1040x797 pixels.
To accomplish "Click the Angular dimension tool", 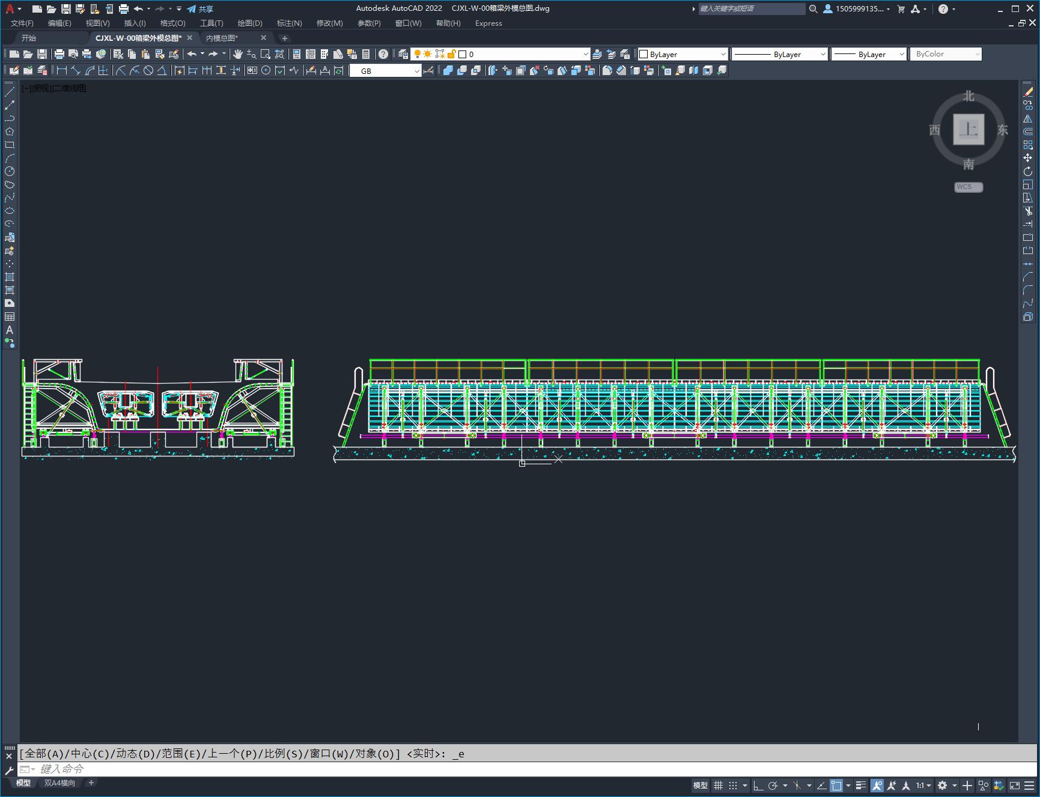I will 162,70.
